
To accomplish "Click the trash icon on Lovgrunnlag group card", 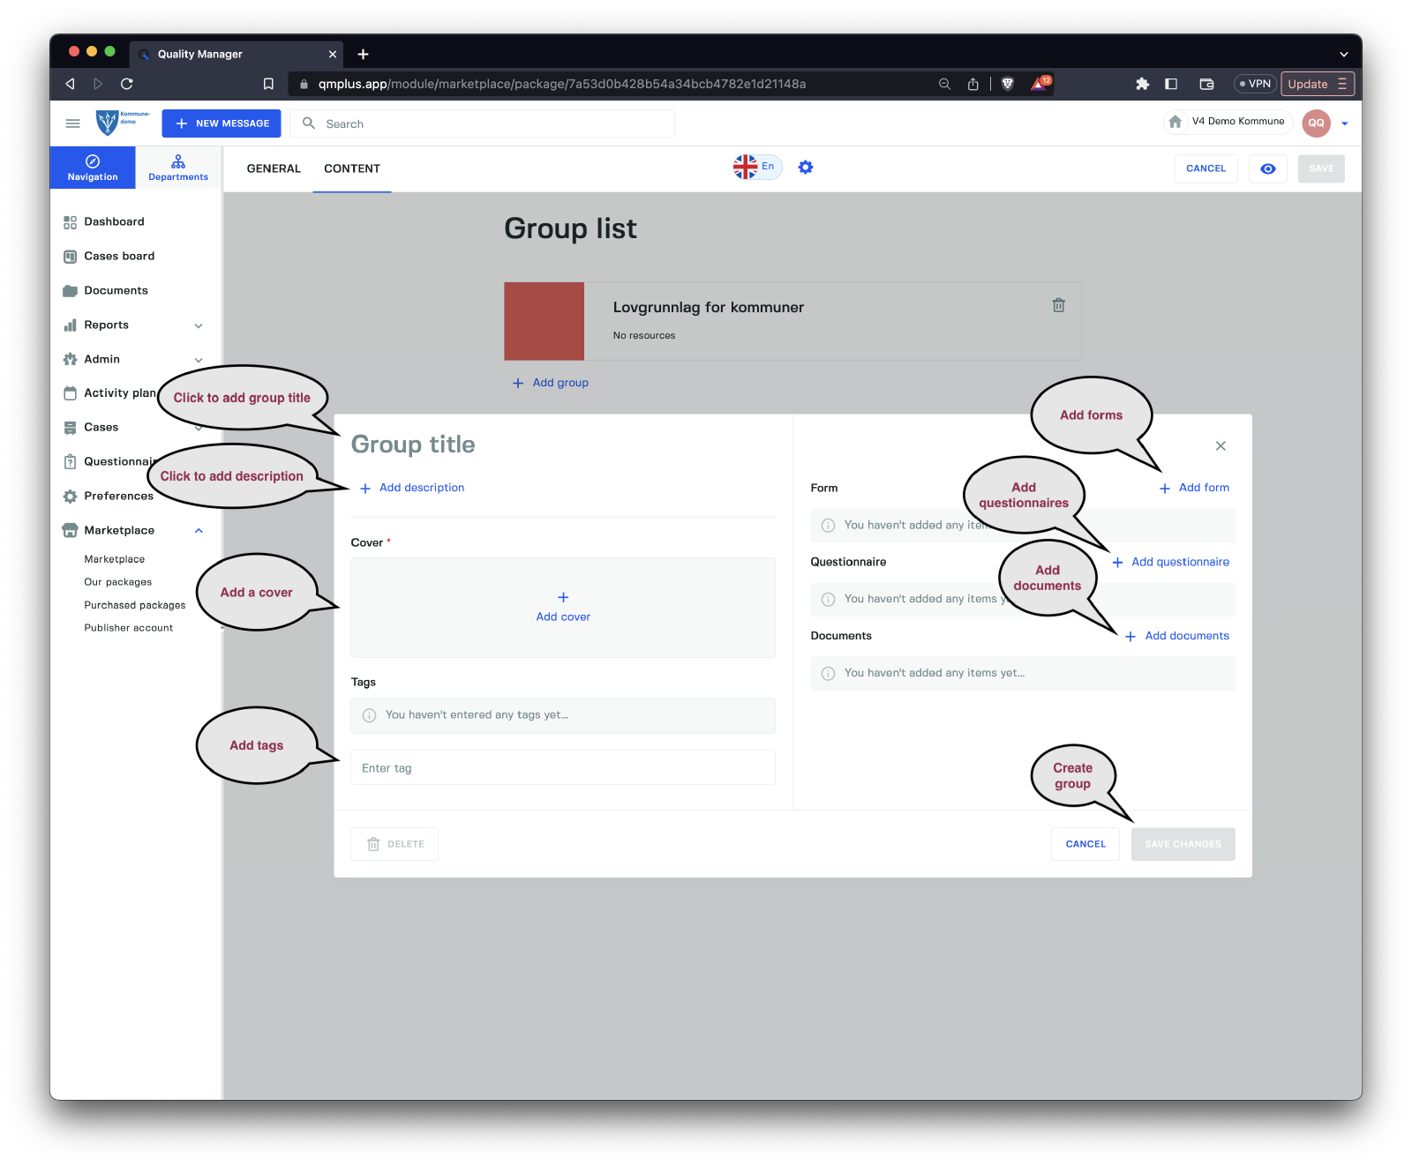I will pyautogui.click(x=1058, y=305).
